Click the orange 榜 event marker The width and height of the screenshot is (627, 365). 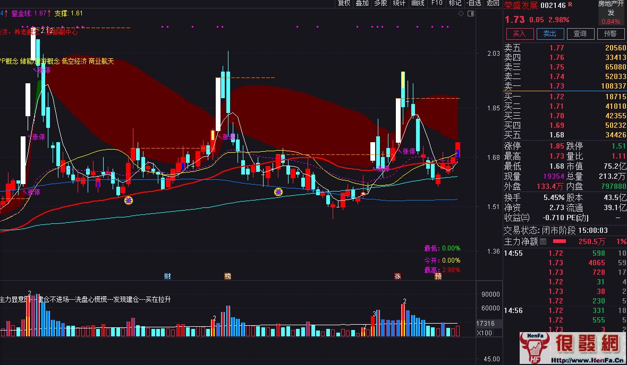click(228, 276)
